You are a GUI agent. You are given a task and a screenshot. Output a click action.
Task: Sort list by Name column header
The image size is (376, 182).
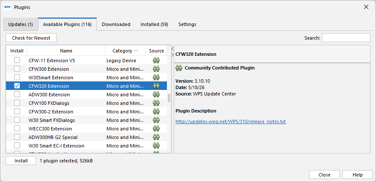click(x=66, y=51)
